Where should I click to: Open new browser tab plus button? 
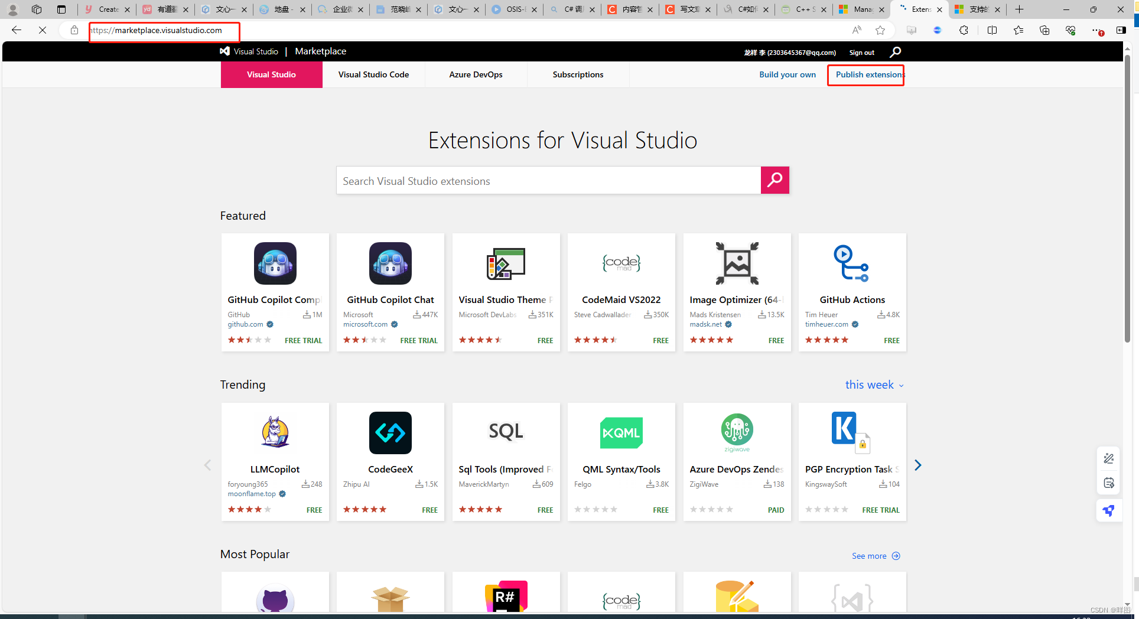point(1019,9)
